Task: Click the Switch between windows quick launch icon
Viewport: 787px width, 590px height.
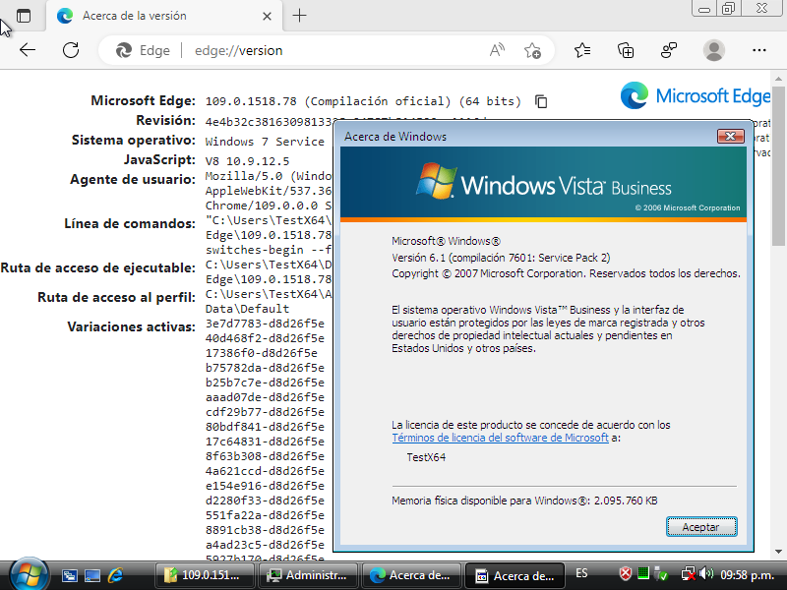Action: tap(69, 575)
